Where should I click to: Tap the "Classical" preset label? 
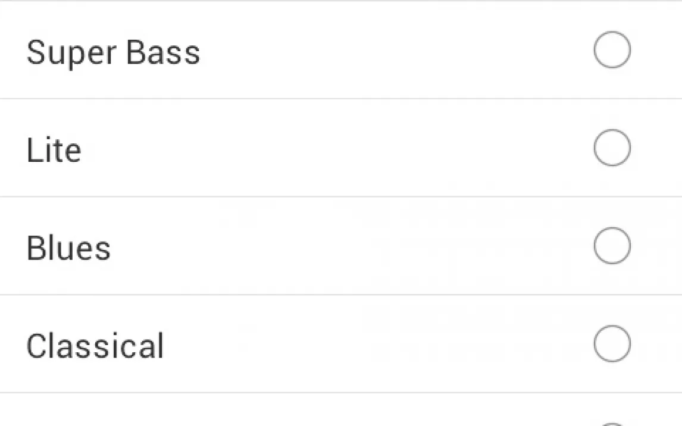coord(95,346)
